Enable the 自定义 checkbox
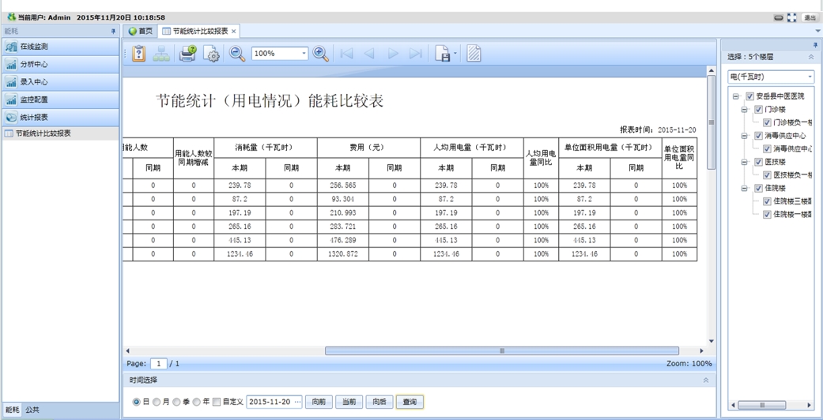The width and height of the screenshot is (823, 420). point(217,402)
